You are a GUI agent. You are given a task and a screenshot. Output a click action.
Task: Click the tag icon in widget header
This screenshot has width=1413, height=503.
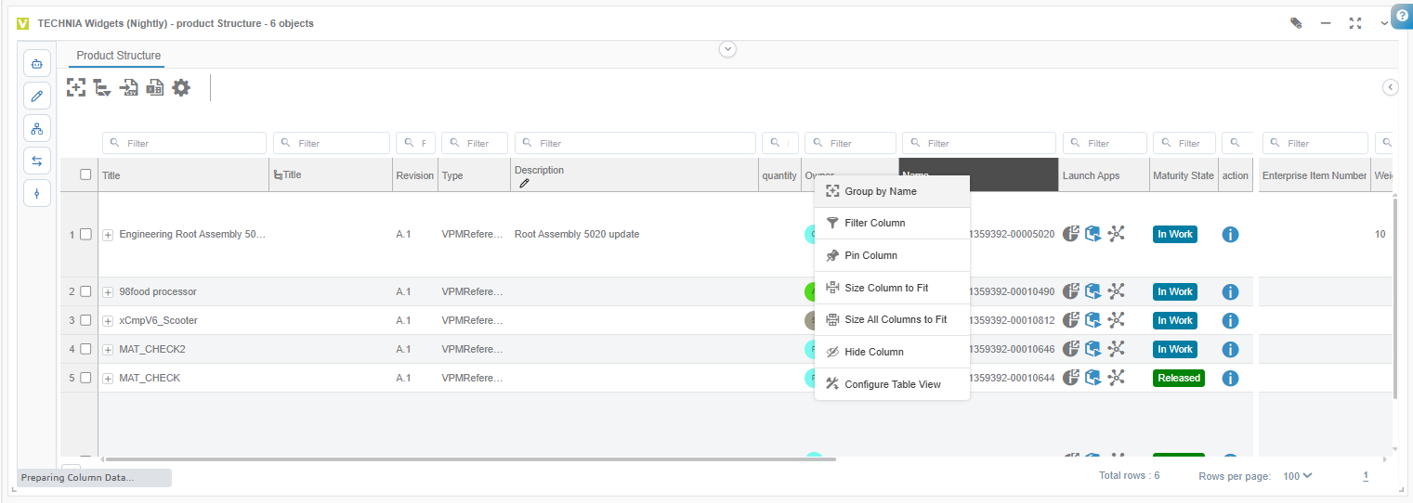click(x=1296, y=23)
